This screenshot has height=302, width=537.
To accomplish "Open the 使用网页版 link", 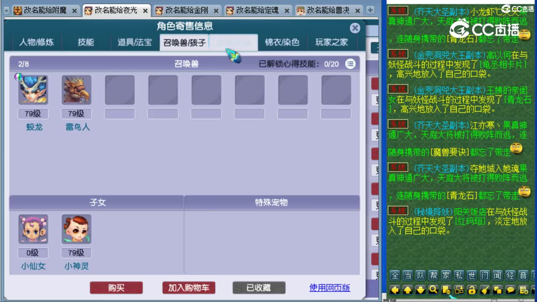I will coord(330,288).
